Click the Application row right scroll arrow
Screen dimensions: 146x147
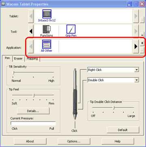click(136, 47)
